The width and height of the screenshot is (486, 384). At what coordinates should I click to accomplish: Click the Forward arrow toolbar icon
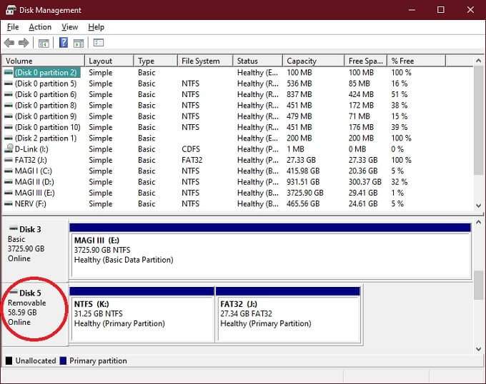click(x=24, y=44)
